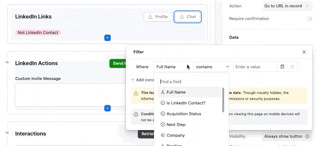The image size is (320, 146).
Task: Click the lookup icon beside Company
Action: (x=163, y=135)
